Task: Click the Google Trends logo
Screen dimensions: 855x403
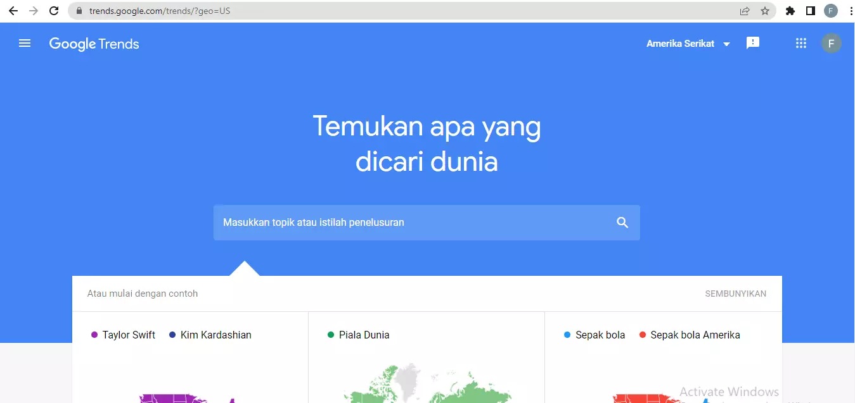Action: coord(94,44)
